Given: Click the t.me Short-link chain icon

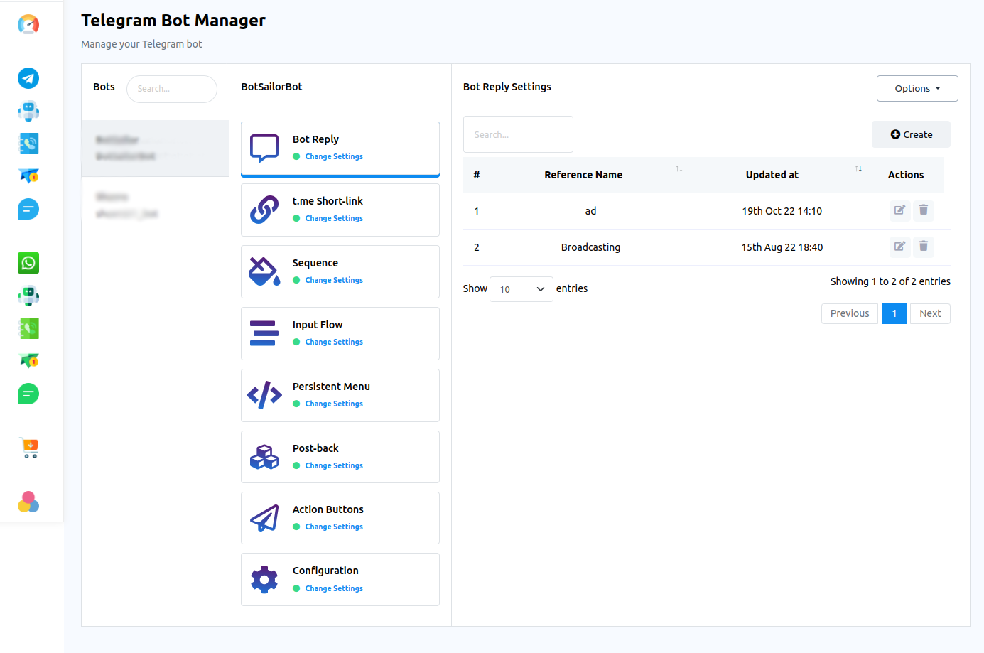Looking at the screenshot, I should [264, 210].
